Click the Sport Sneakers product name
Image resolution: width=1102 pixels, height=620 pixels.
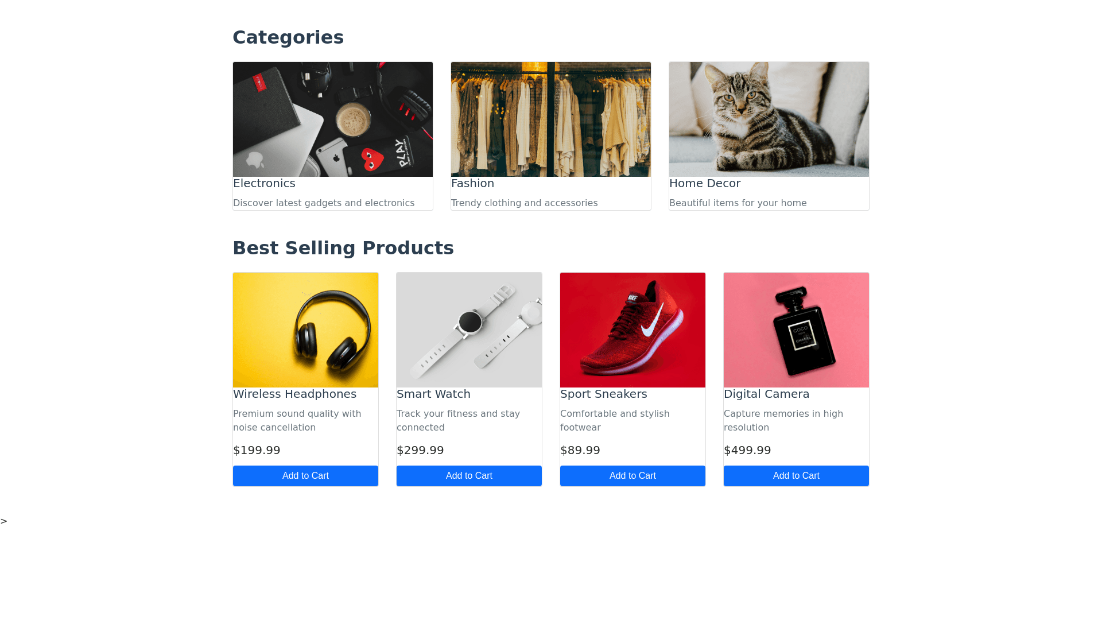click(x=603, y=394)
